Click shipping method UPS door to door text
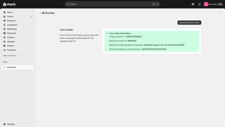This screenshot has width=225, height=127. click(164, 45)
